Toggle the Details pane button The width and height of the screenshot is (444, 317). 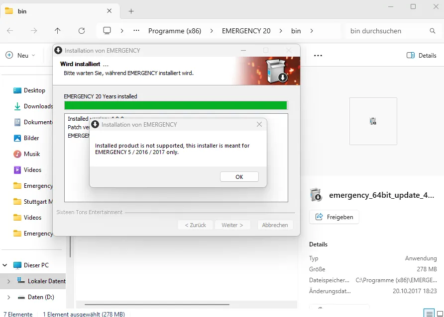pyautogui.click(x=422, y=55)
